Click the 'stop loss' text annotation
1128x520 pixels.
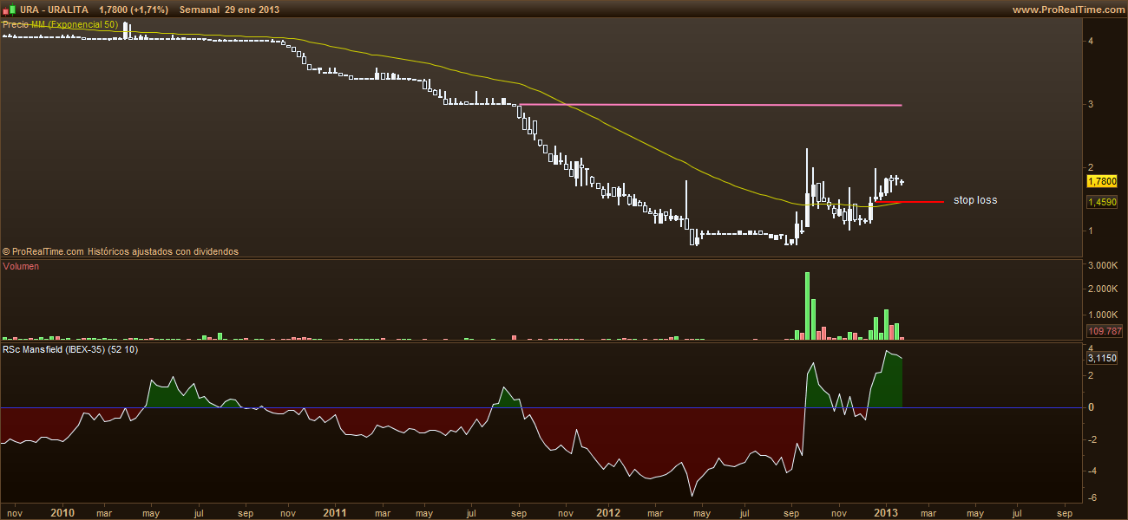pos(975,200)
